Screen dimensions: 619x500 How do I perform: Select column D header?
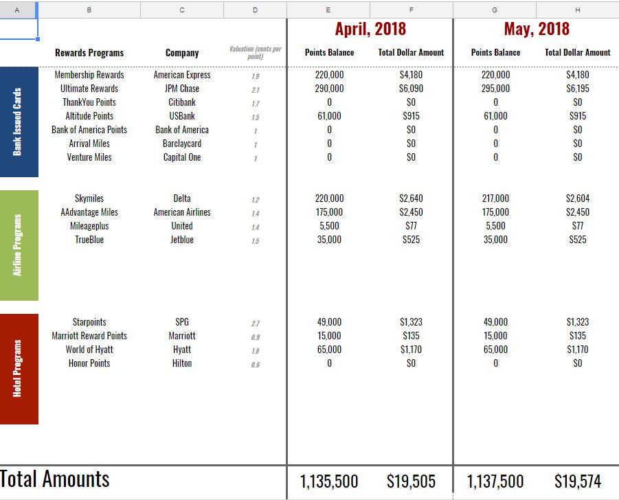tap(254, 10)
